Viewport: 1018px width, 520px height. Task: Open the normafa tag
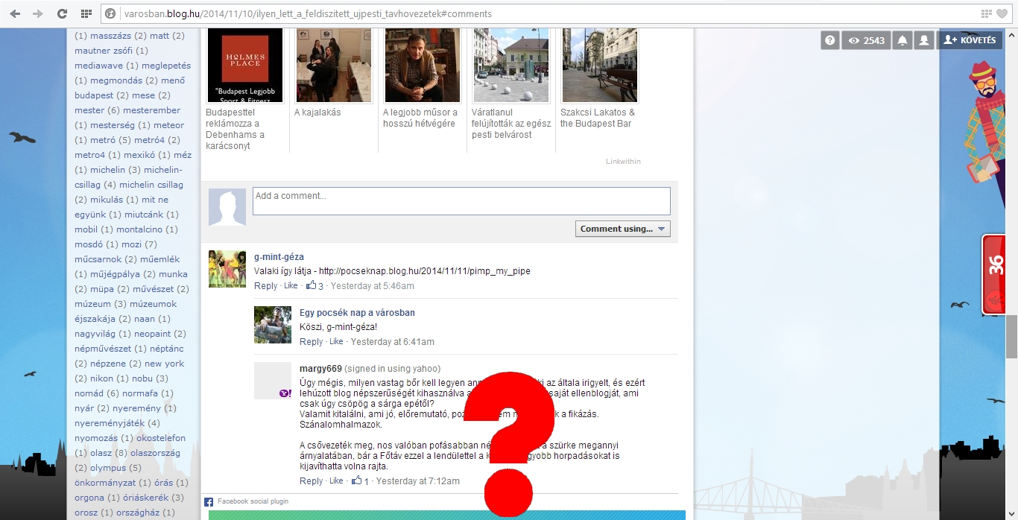point(140,393)
